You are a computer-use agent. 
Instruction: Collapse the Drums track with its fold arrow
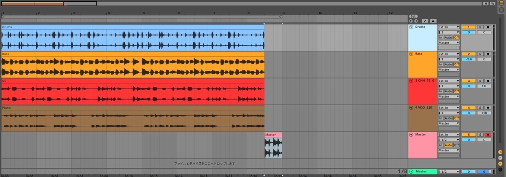pyautogui.click(x=411, y=27)
